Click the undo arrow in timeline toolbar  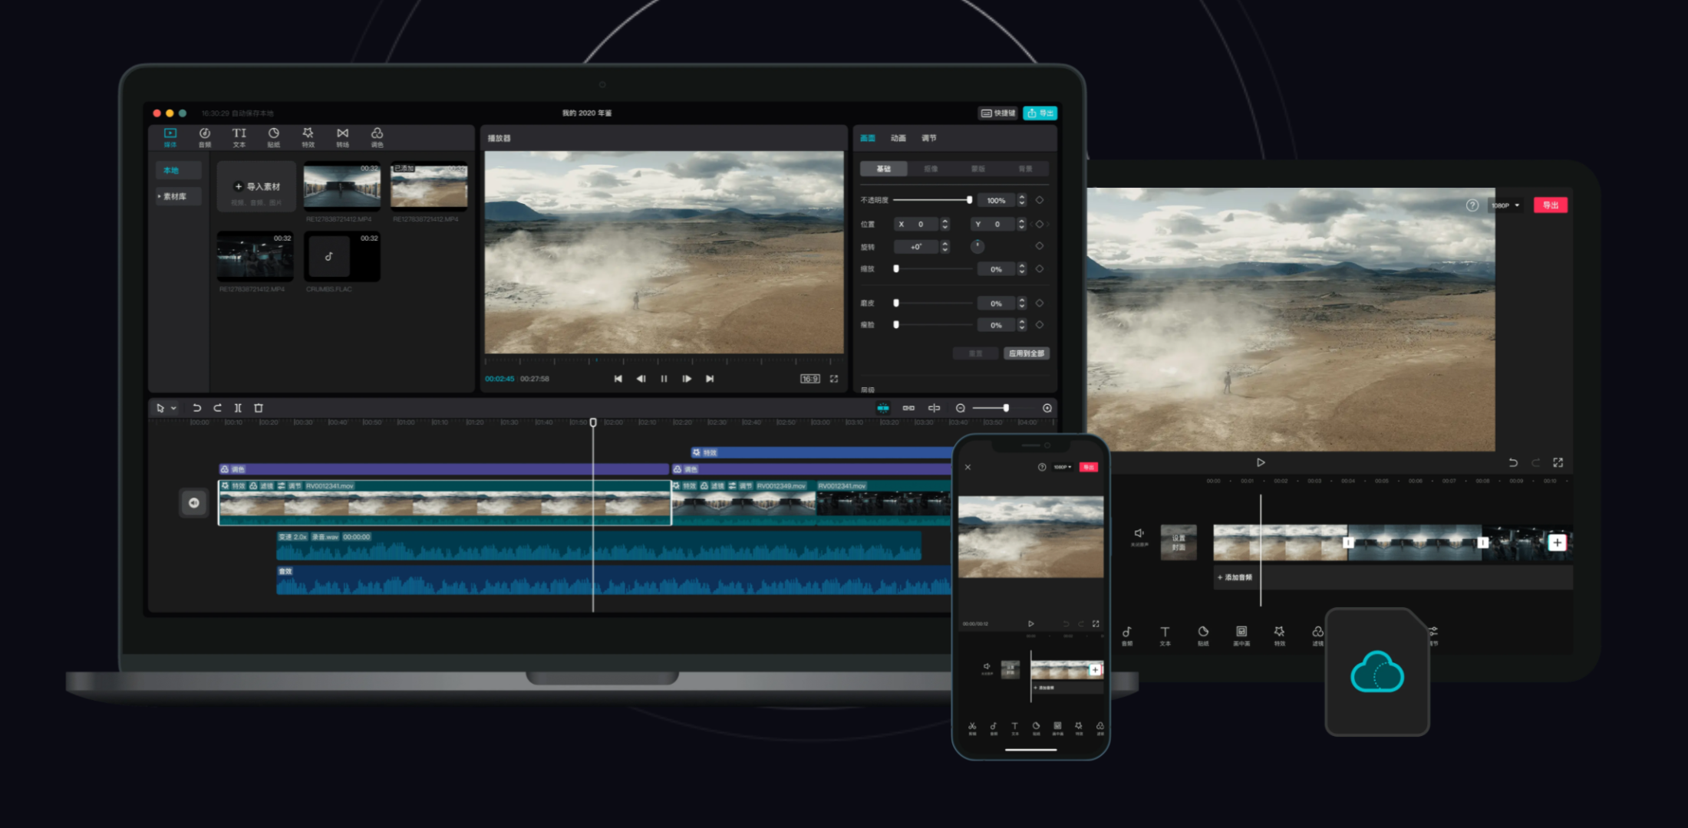point(196,408)
